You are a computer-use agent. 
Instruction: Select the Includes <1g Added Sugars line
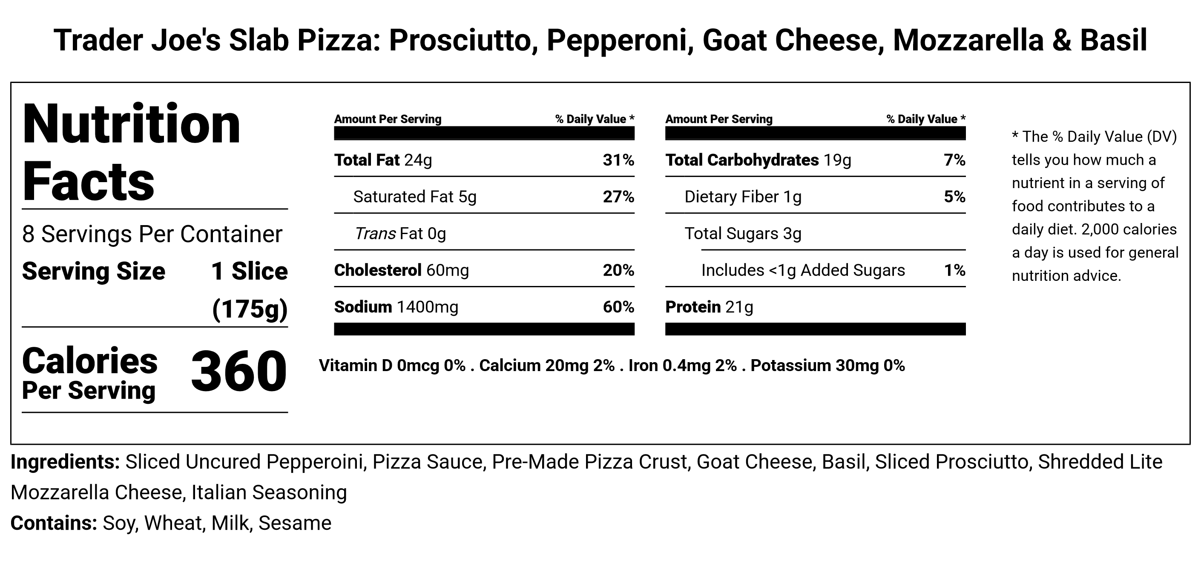coord(803,270)
